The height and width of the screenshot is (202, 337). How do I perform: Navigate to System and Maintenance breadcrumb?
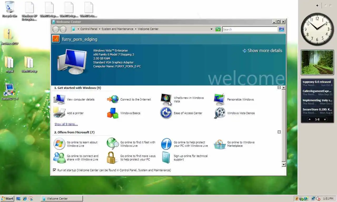pyautogui.click(x=117, y=29)
